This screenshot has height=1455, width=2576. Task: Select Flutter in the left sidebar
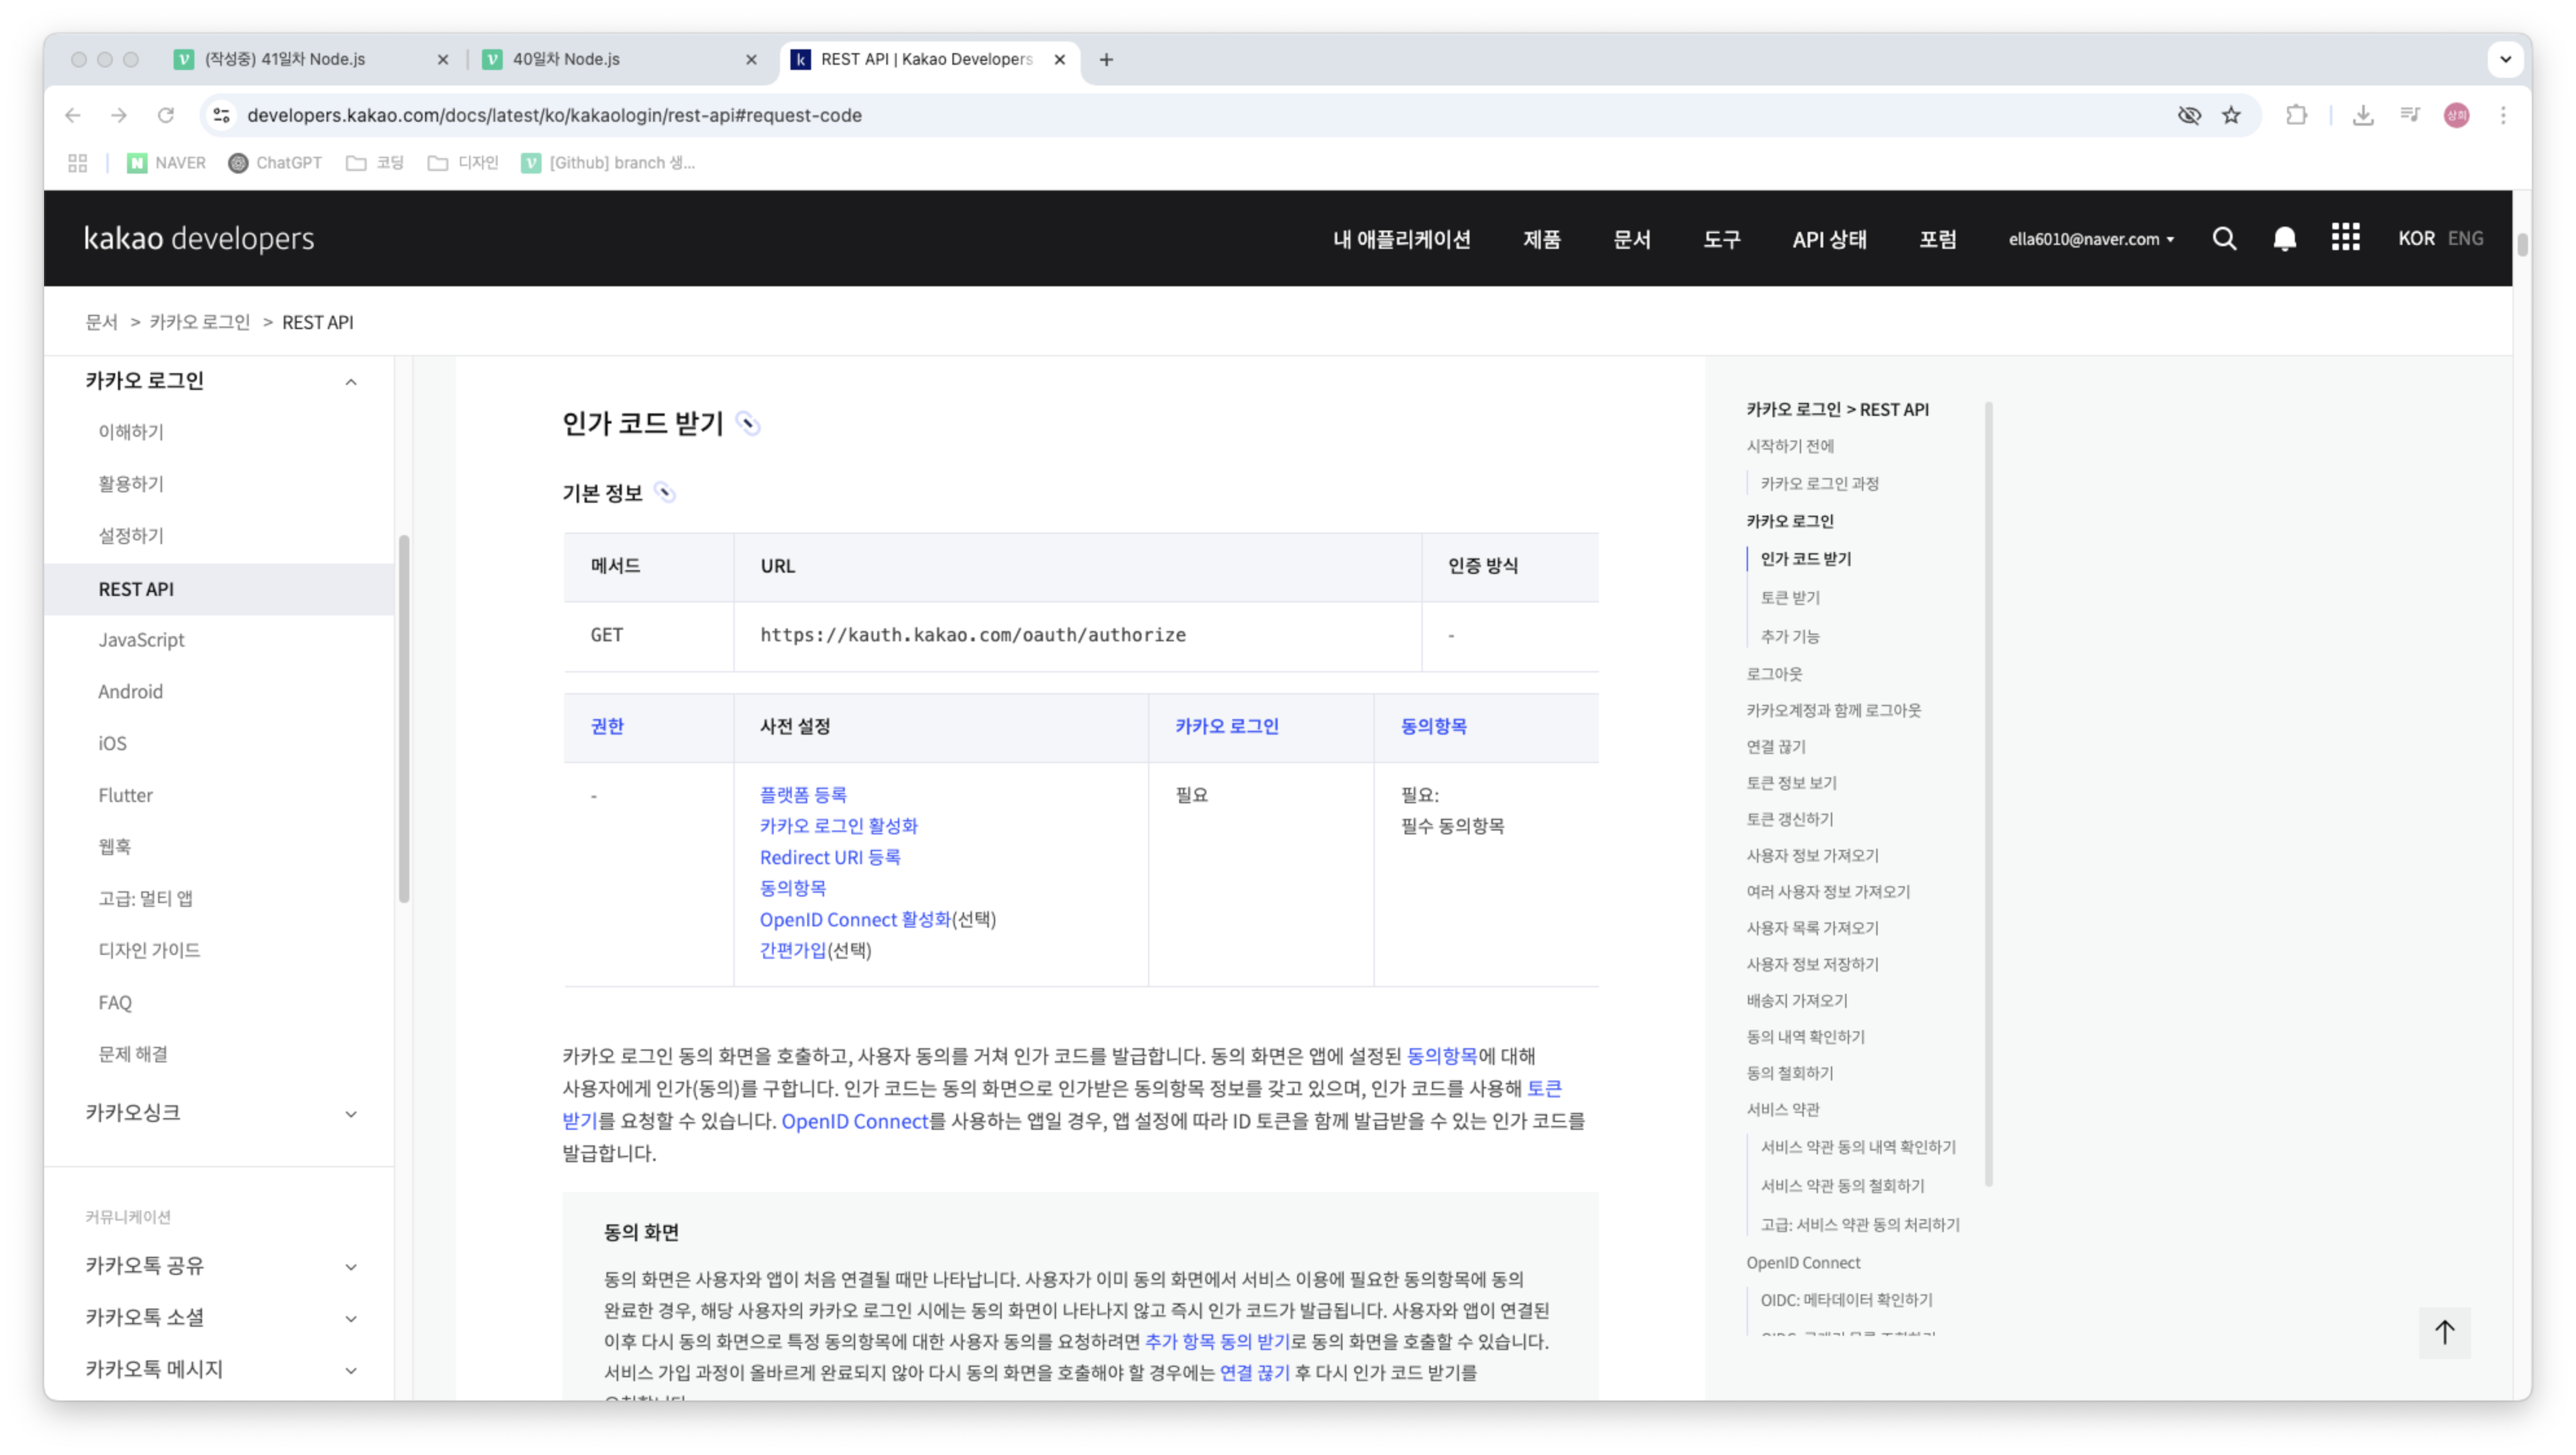[125, 796]
